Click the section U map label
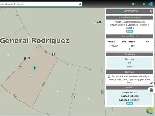This screenshot has height=116, width=155. point(53,55)
